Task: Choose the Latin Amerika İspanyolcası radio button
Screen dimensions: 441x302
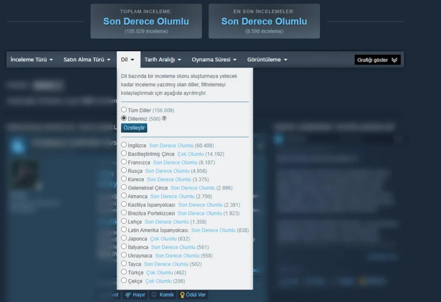Action: (124, 230)
